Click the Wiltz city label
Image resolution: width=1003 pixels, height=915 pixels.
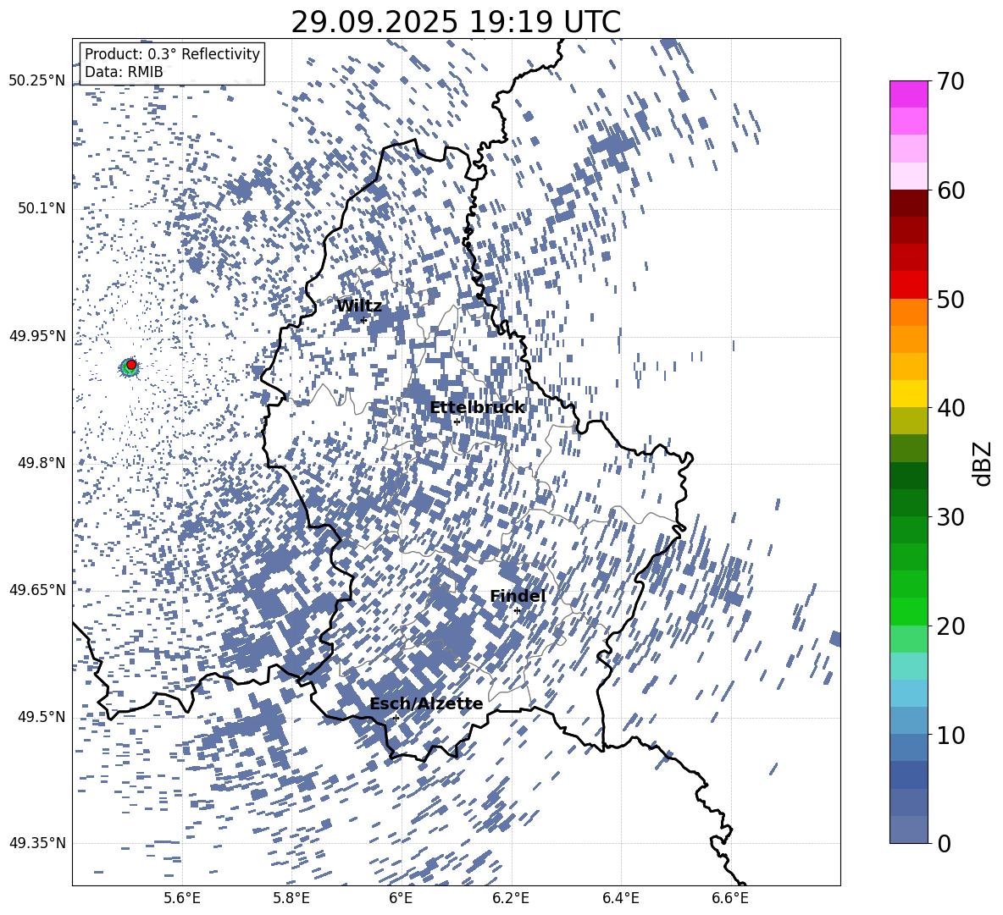359,306
